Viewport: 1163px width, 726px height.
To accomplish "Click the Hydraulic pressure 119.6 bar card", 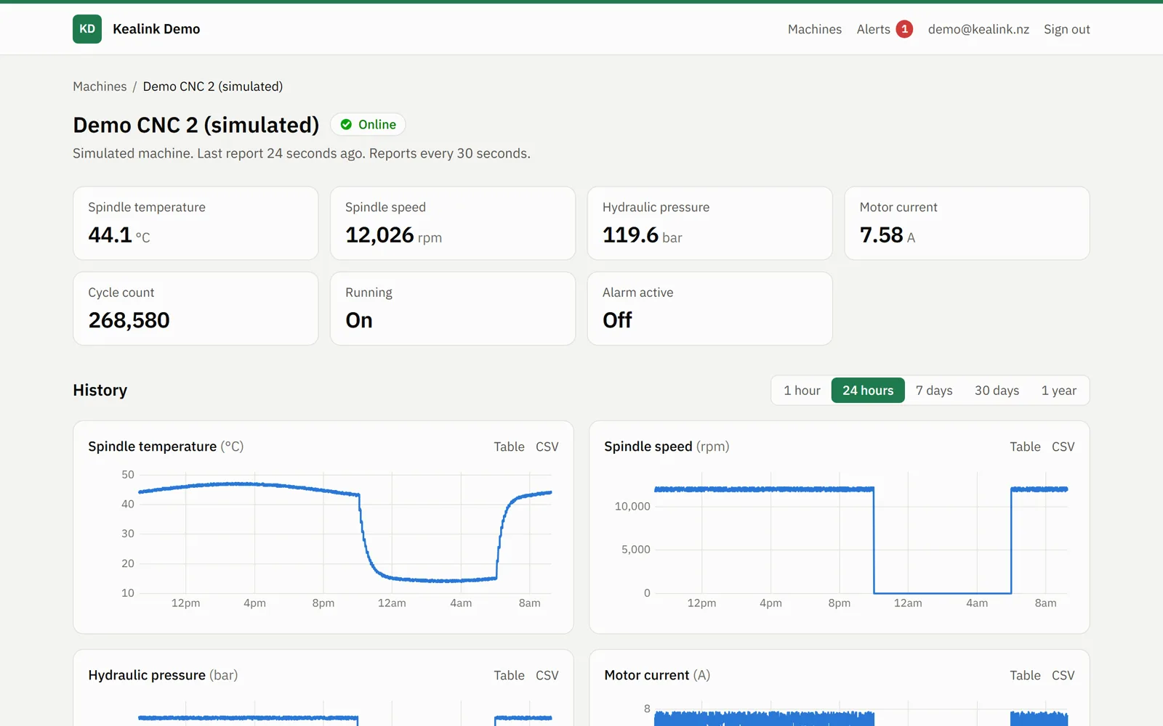I will point(710,224).
